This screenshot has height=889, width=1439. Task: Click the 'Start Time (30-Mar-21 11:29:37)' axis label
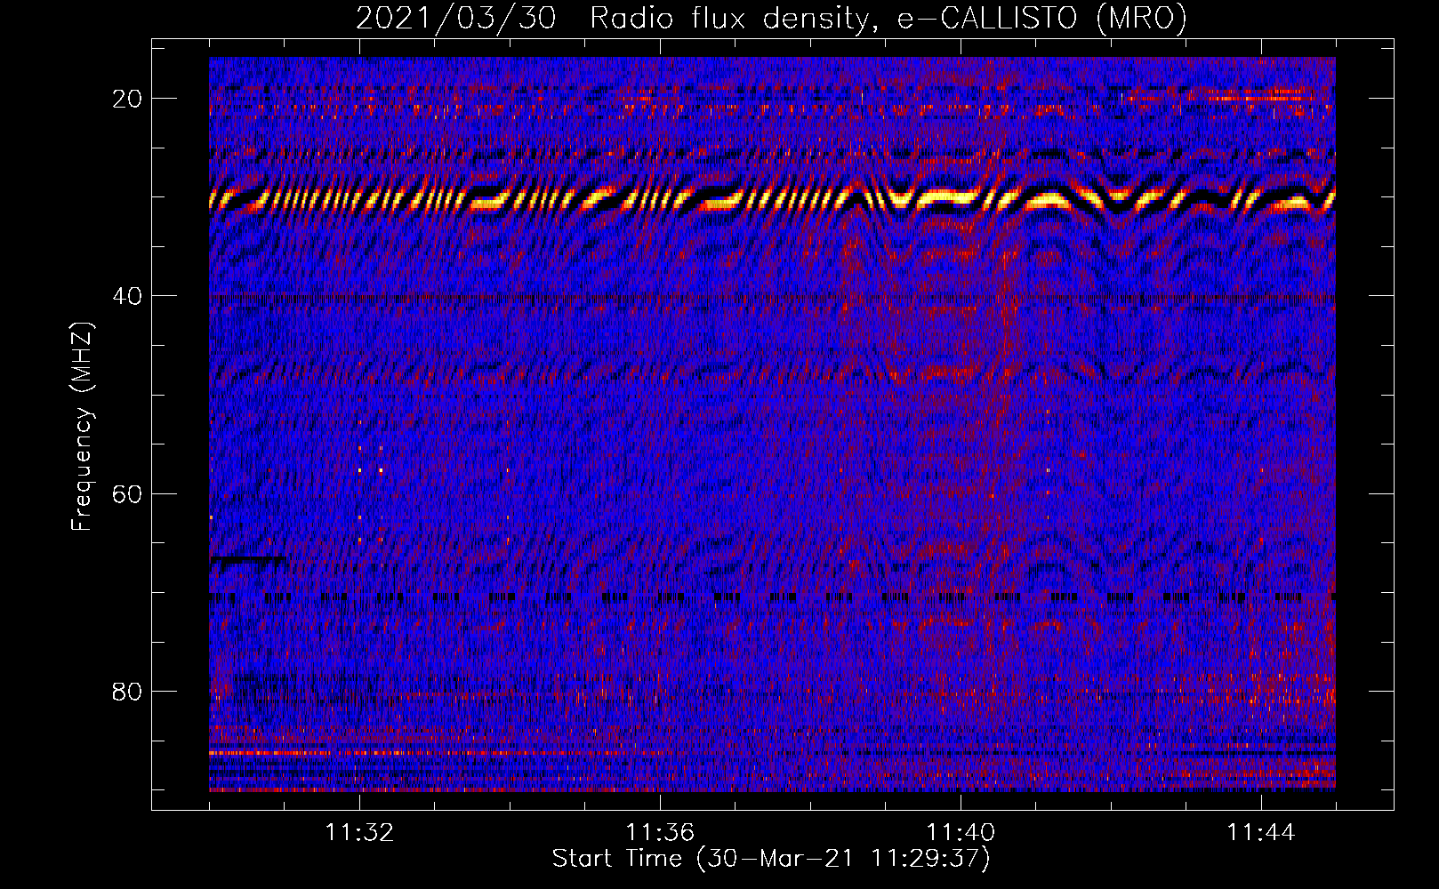click(x=771, y=859)
